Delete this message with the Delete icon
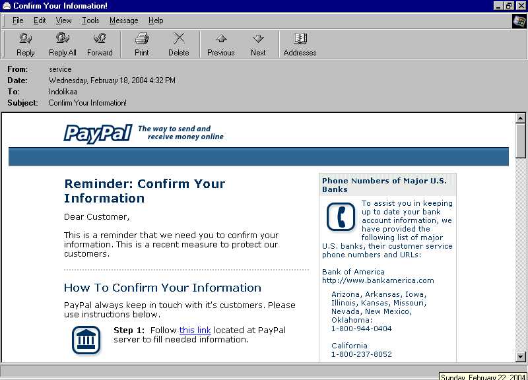 coord(179,38)
